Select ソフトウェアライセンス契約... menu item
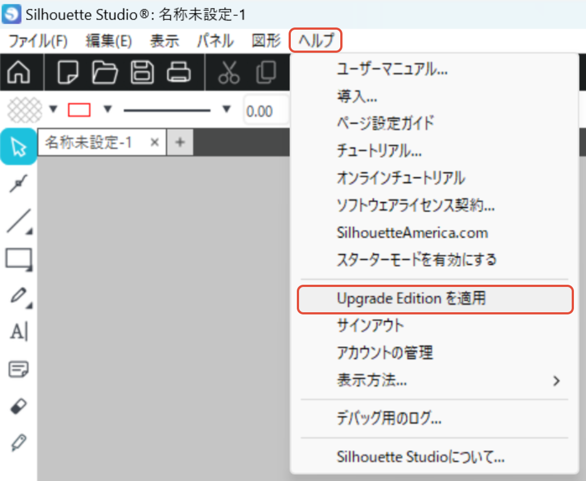Screen dimensions: 586x481 click(x=435, y=205)
